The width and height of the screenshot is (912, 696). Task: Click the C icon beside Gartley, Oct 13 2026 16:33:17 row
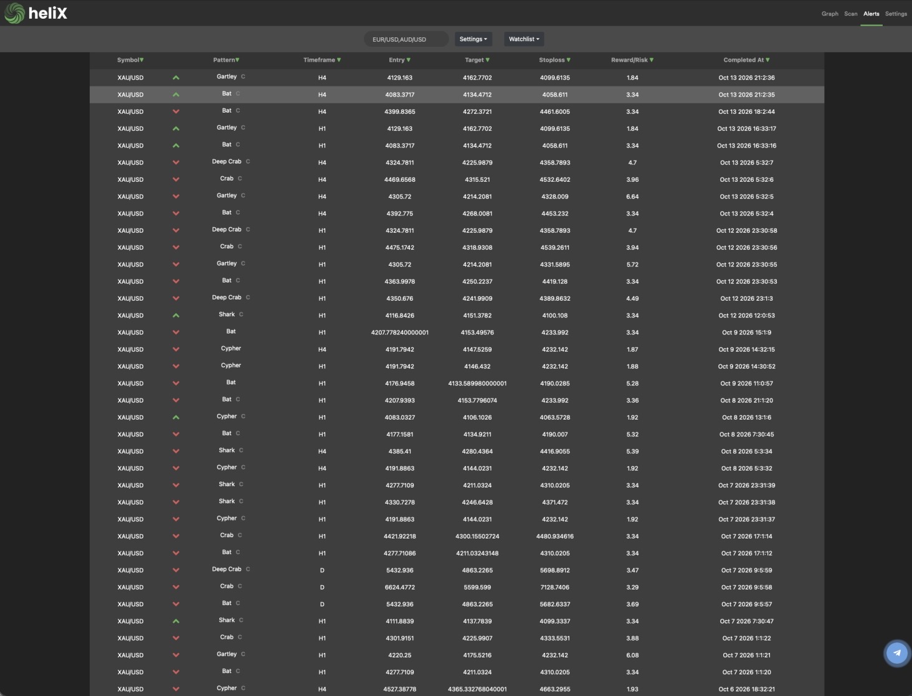[x=243, y=128]
